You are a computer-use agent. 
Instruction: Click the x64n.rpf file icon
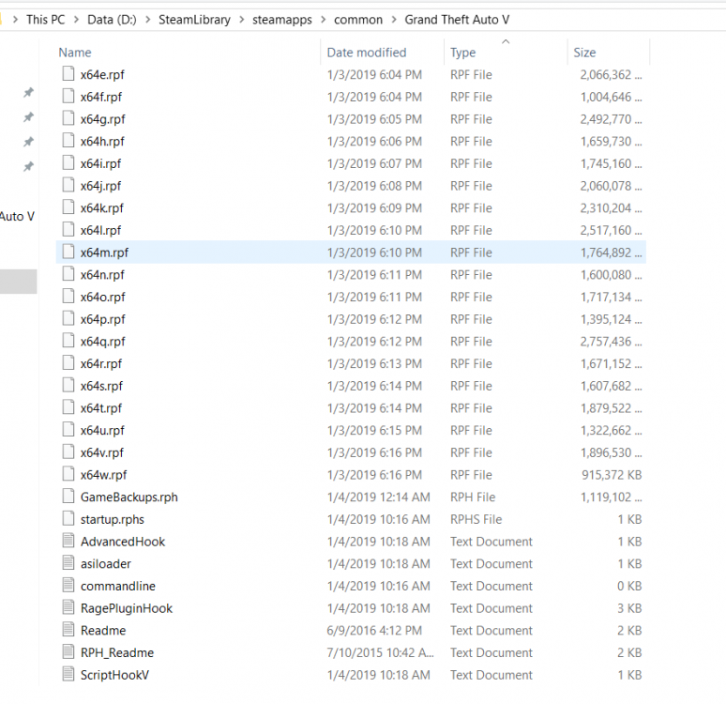pyautogui.click(x=68, y=274)
